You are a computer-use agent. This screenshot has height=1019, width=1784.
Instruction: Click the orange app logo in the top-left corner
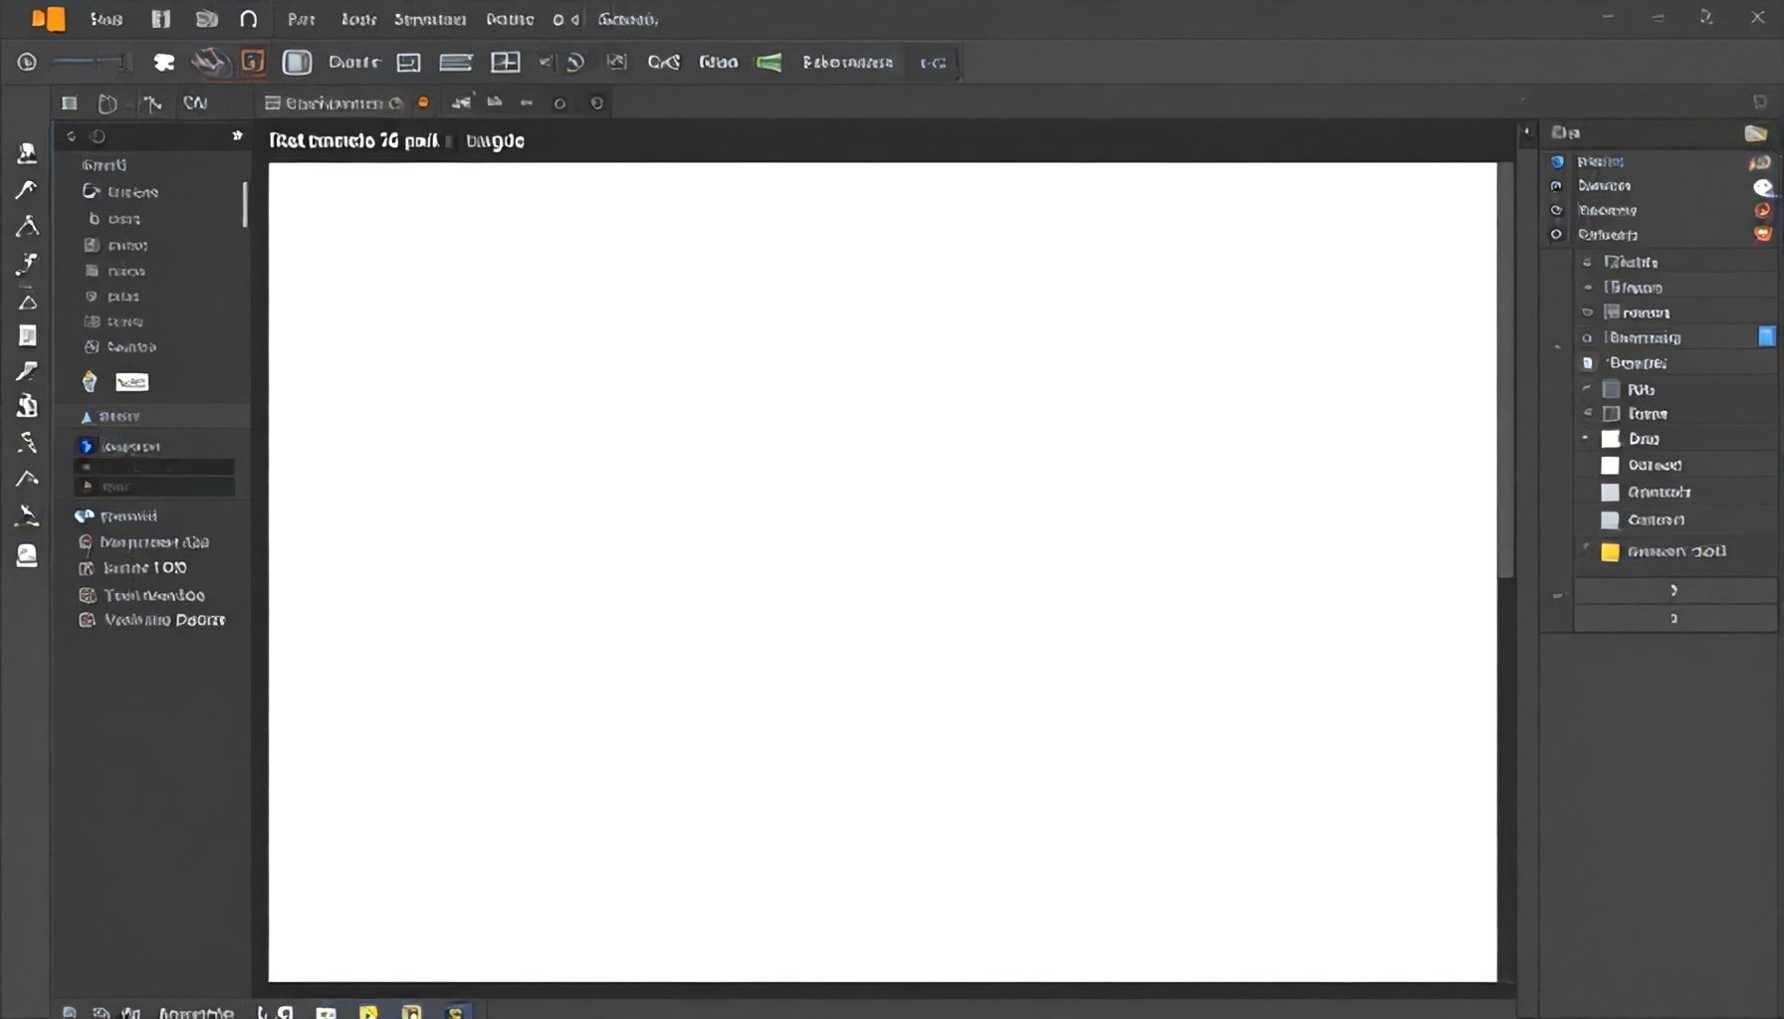click(48, 19)
